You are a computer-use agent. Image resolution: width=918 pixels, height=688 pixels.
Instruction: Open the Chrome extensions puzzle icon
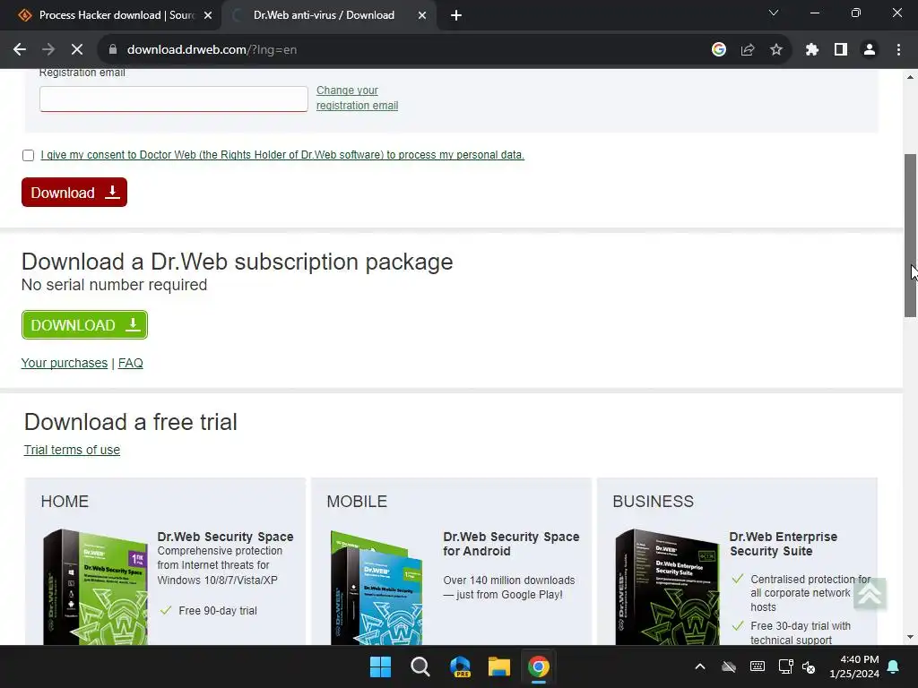(x=812, y=50)
